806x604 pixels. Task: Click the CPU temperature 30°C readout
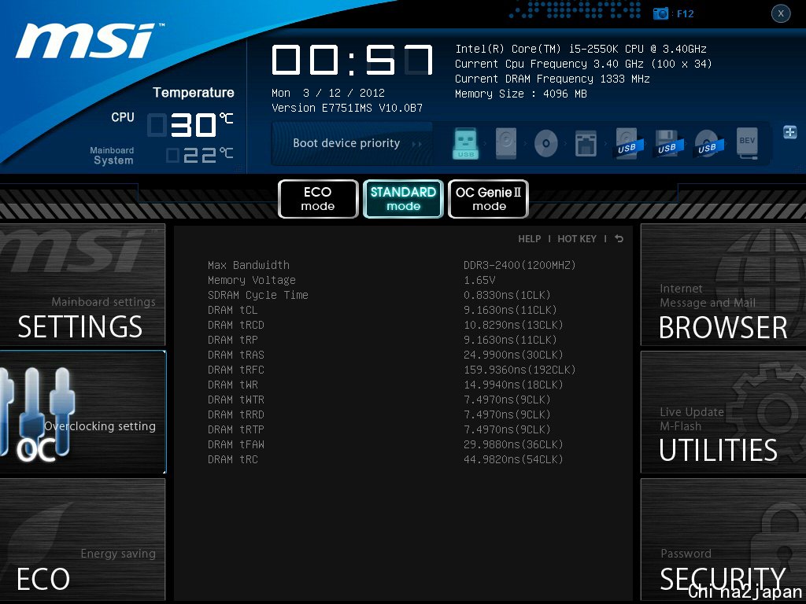pyautogui.click(x=191, y=125)
